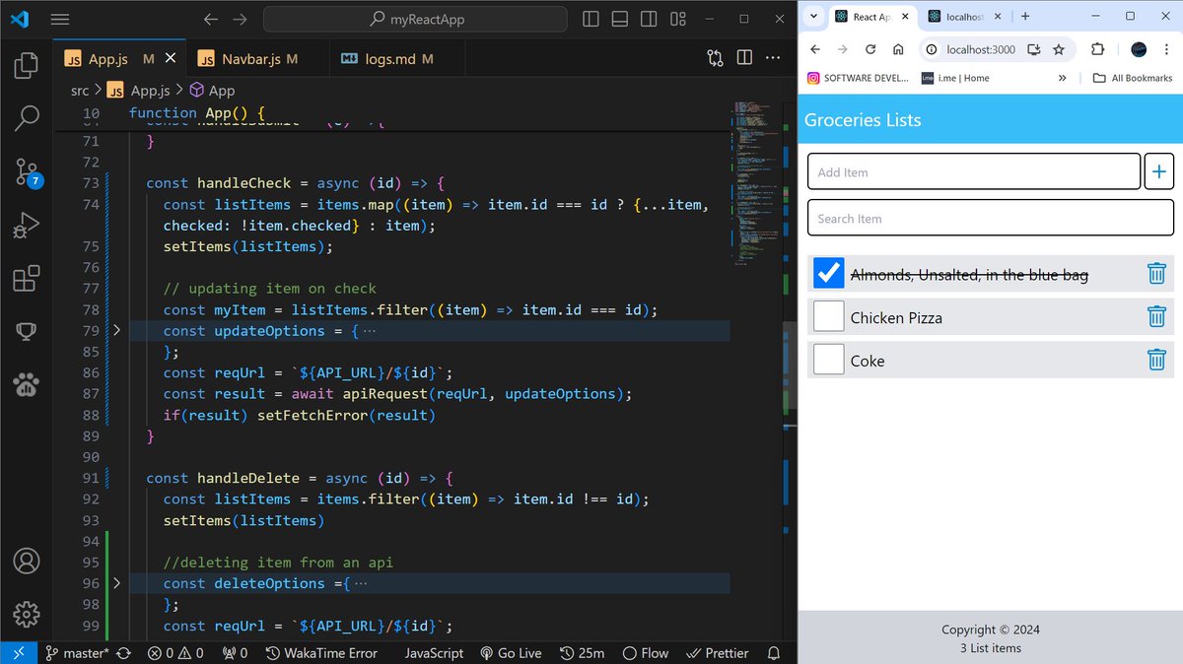Image resolution: width=1183 pixels, height=664 pixels.
Task: Click the master branch status item
Action: (80, 653)
